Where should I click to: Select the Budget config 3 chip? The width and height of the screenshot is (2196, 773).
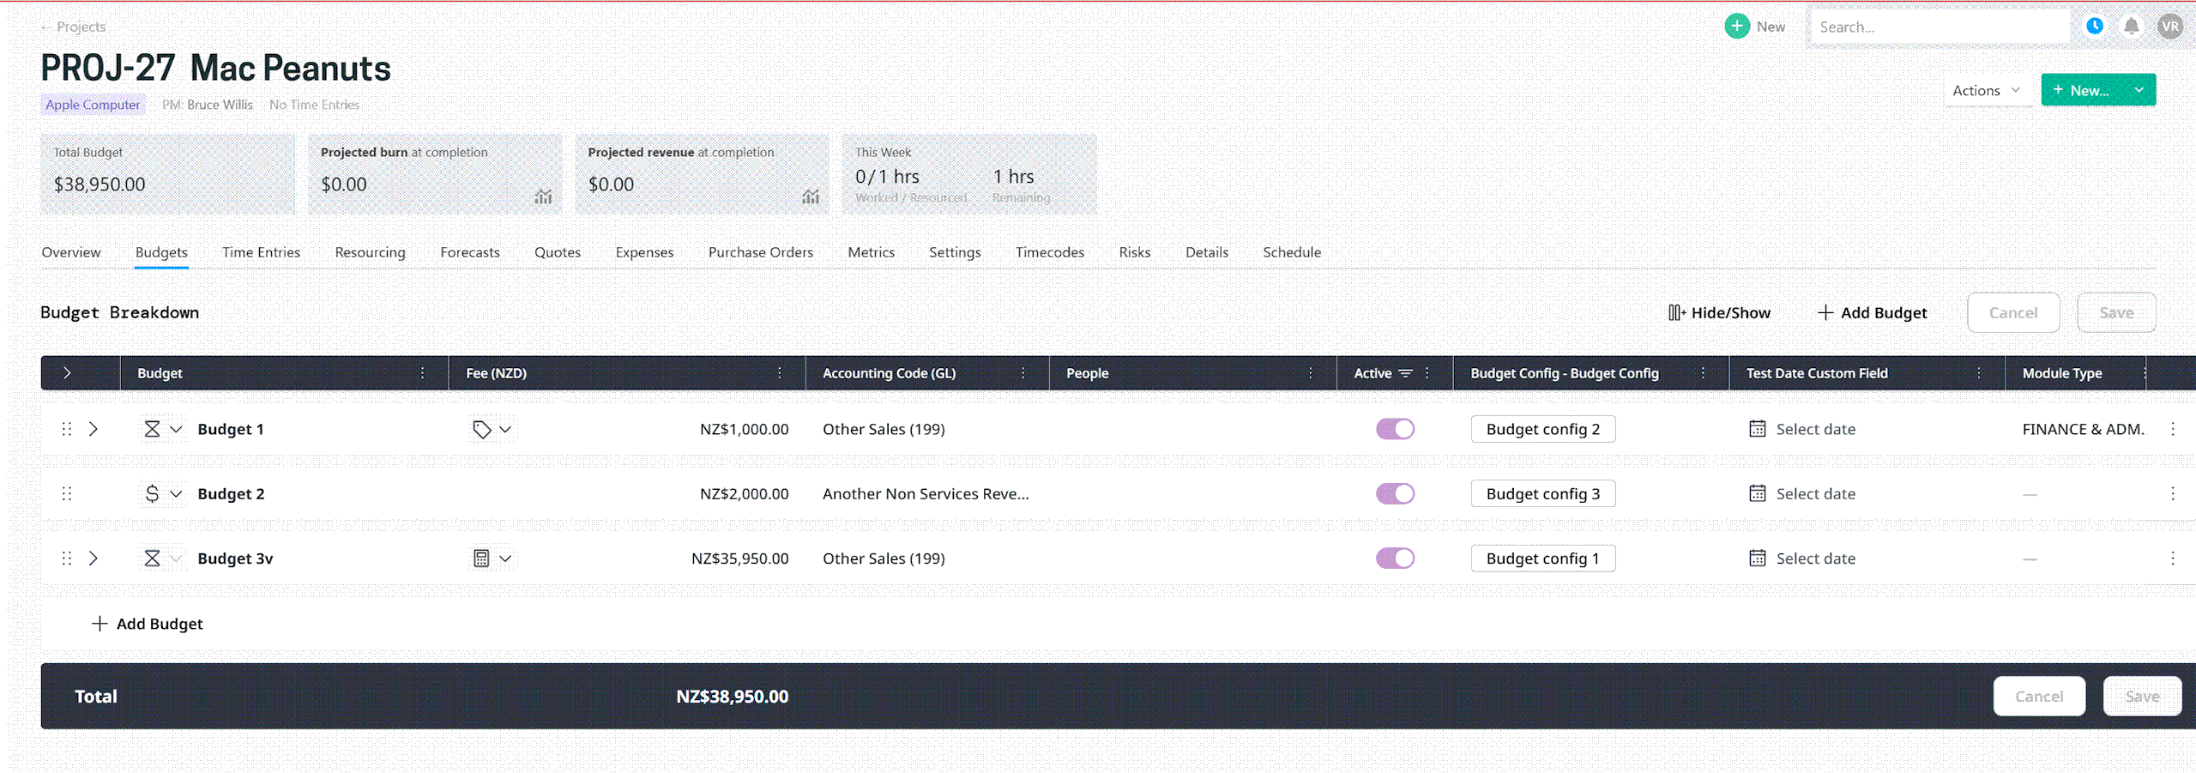coord(1542,494)
